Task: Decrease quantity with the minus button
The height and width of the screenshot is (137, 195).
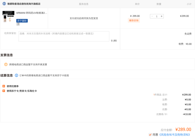Action: (152, 16)
